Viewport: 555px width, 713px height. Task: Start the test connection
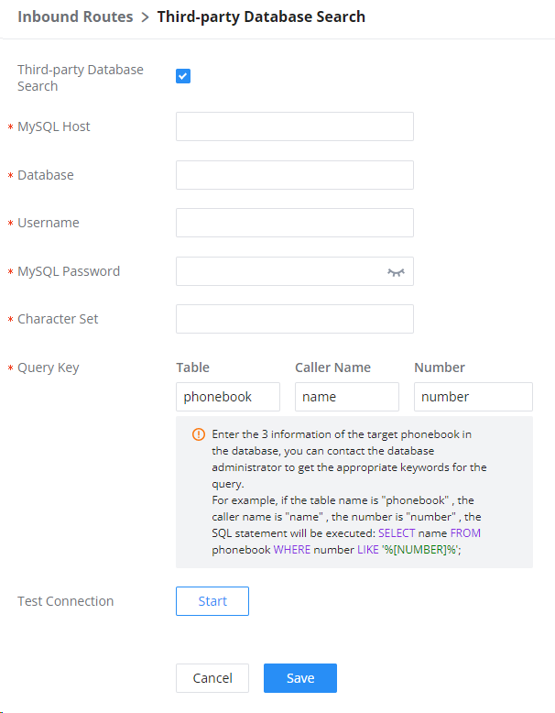tap(212, 601)
